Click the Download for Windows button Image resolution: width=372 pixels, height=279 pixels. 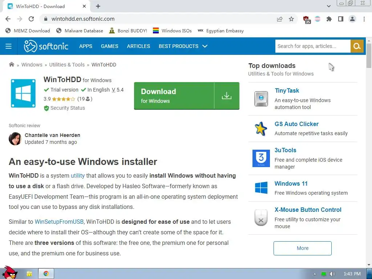(186, 96)
